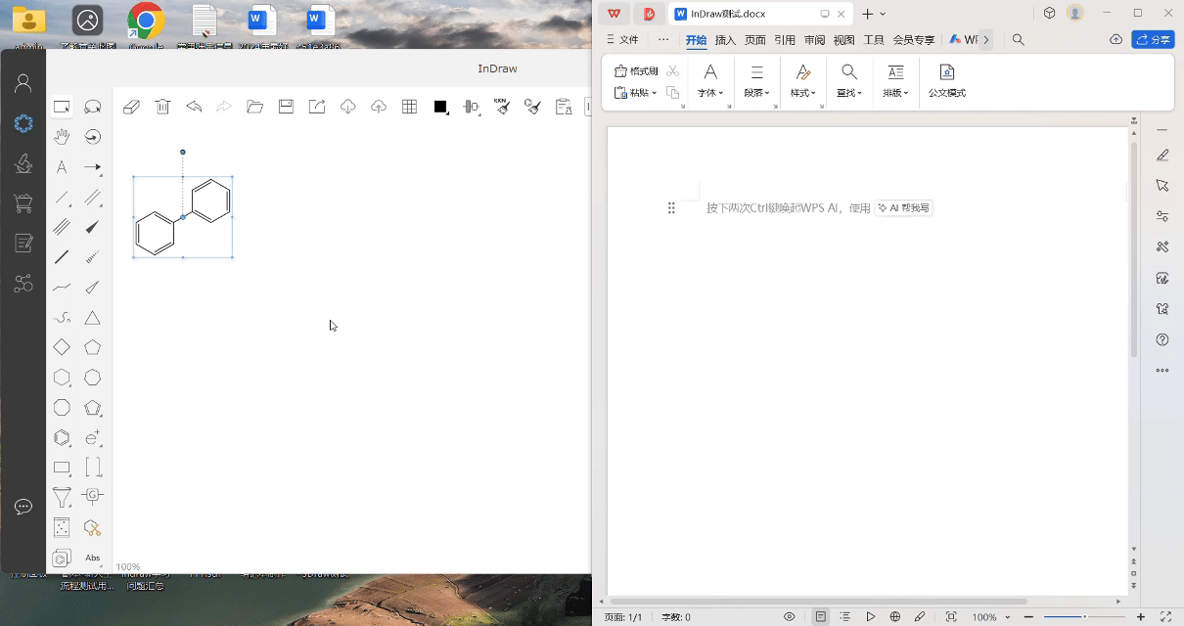The width and height of the screenshot is (1184, 626).
Task: Click the eraser icon in InDraw toolbar
Action: [x=132, y=107]
